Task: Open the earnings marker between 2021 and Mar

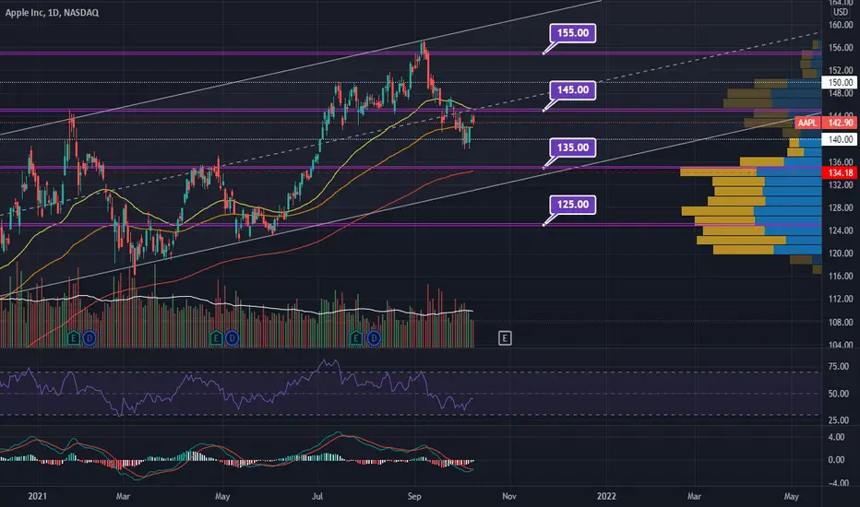Action: point(74,338)
